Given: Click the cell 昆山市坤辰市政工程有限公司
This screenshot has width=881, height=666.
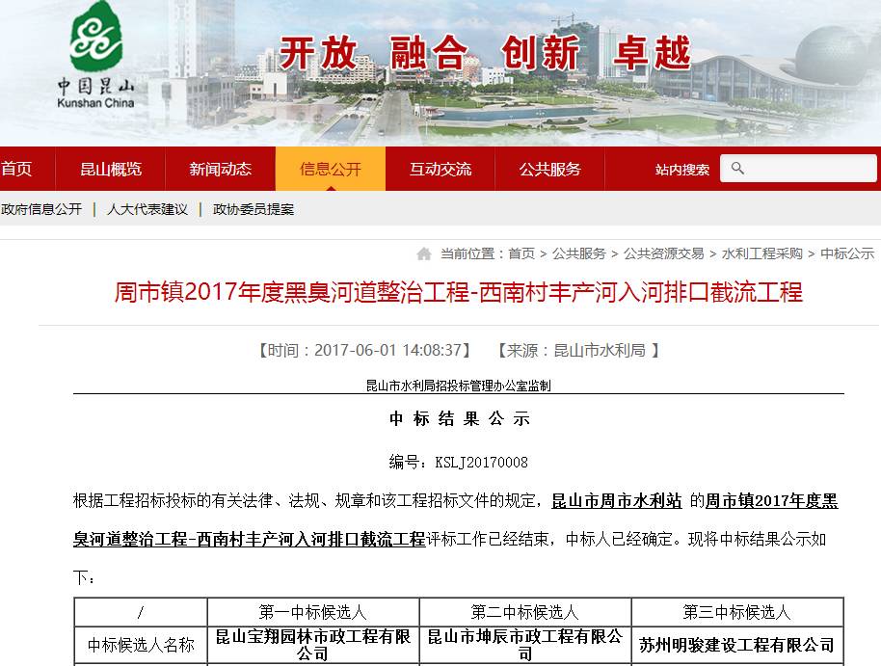Looking at the screenshot, I should pos(524,645).
